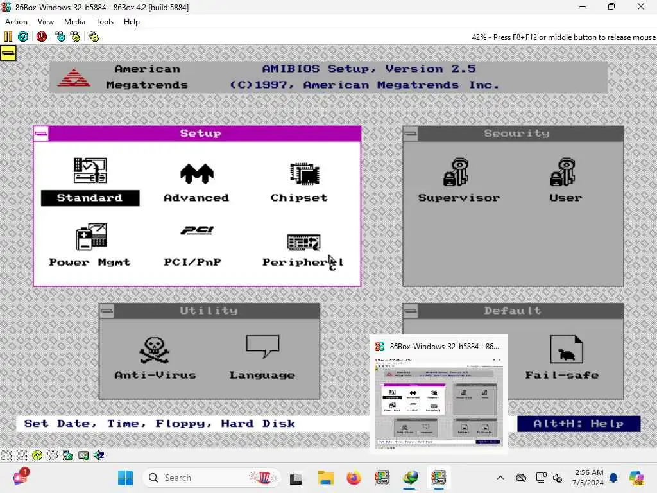Click the Utility window control box
657x493 pixels.
(107, 311)
